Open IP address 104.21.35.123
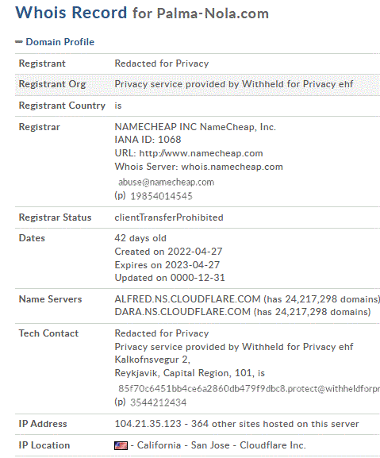The width and height of the screenshot is (380, 458). pyautogui.click(x=148, y=424)
